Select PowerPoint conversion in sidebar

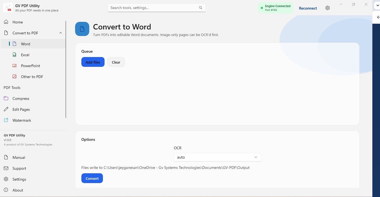pos(33,65)
